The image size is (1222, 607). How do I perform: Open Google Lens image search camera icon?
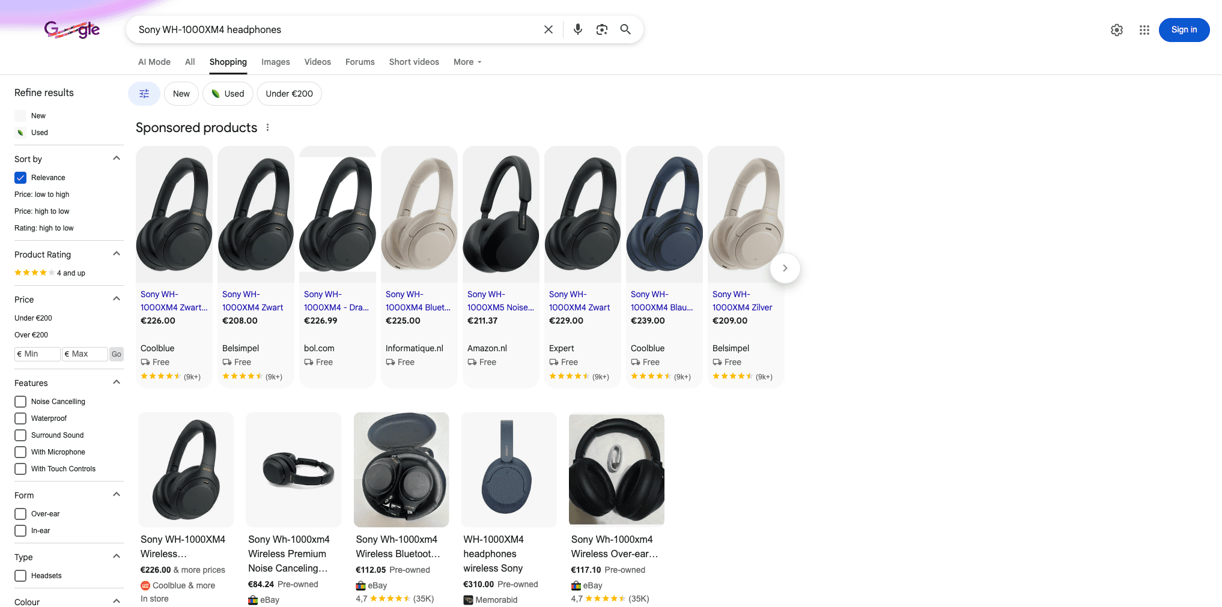click(x=601, y=29)
